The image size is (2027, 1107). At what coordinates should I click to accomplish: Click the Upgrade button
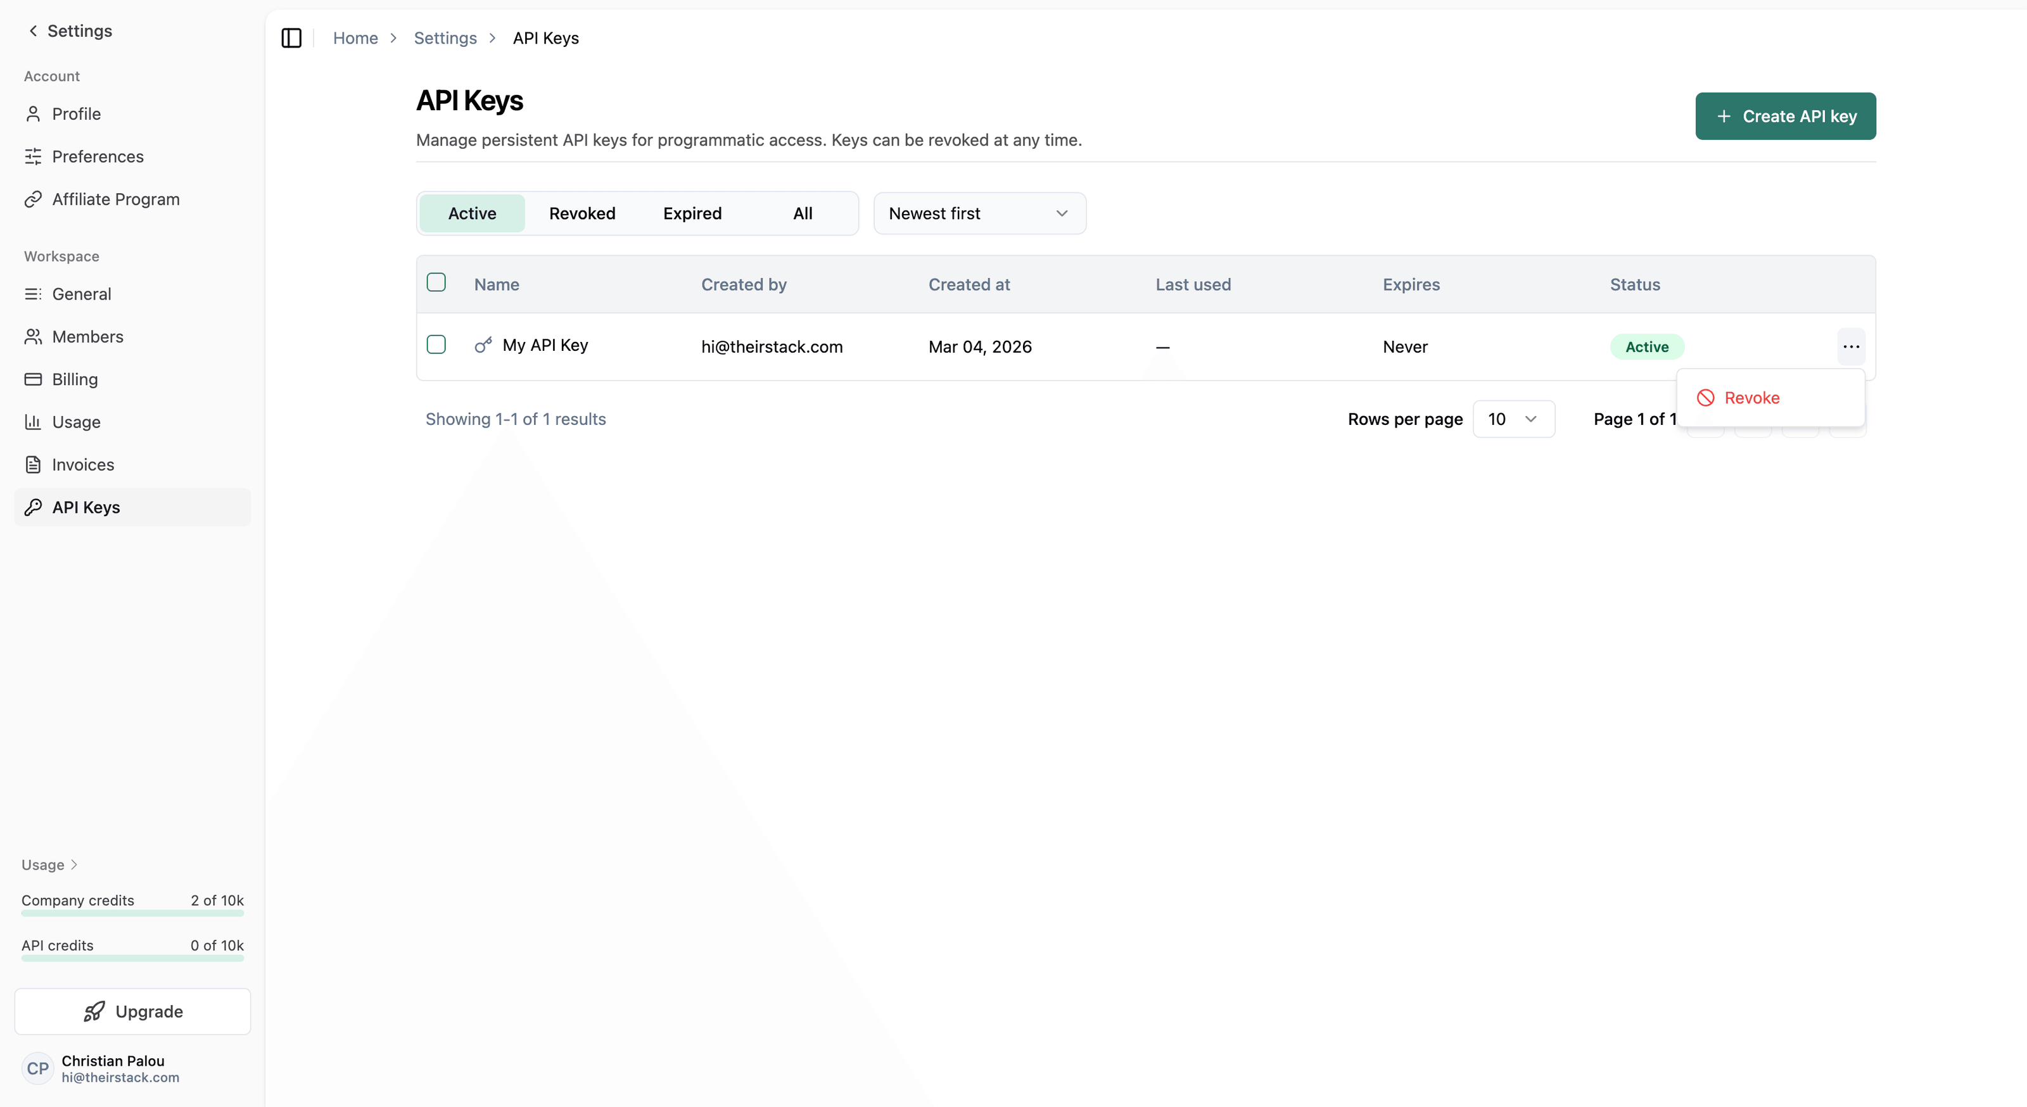tap(132, 1011)
